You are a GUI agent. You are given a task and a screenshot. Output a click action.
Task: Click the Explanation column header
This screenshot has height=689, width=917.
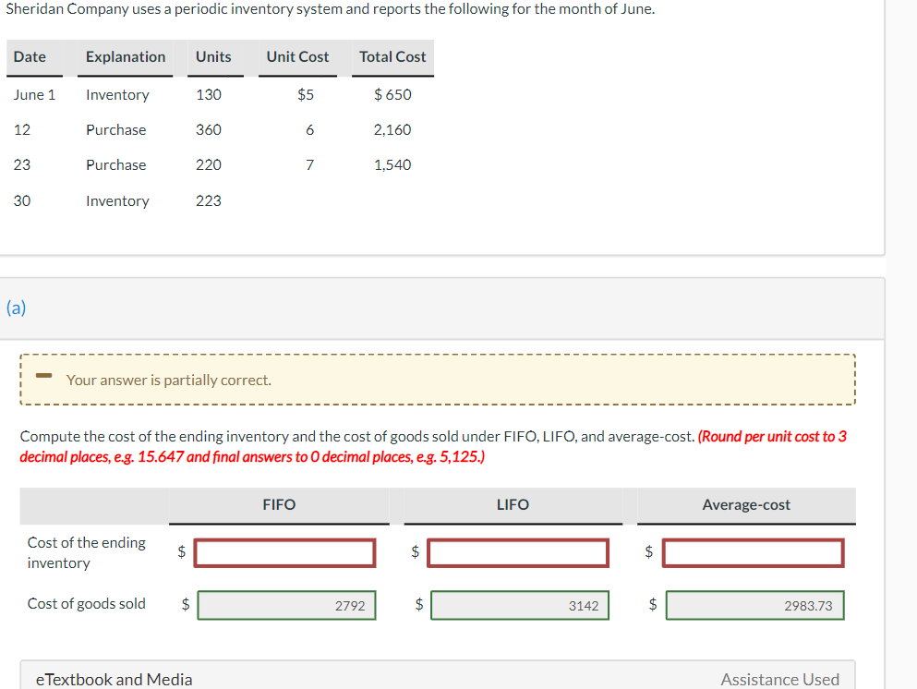tap(126, 56)
